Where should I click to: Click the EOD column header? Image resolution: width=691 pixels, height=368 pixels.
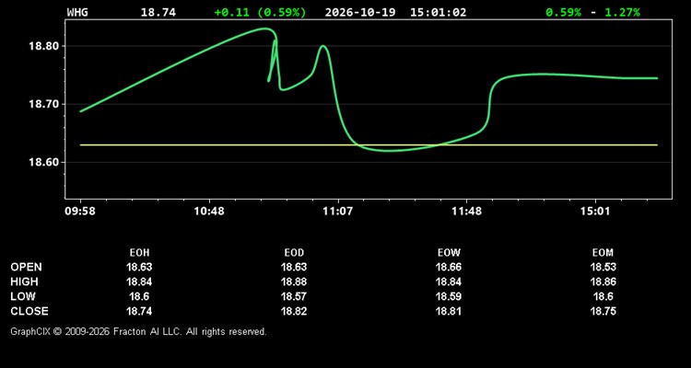(x=294, y=253)
